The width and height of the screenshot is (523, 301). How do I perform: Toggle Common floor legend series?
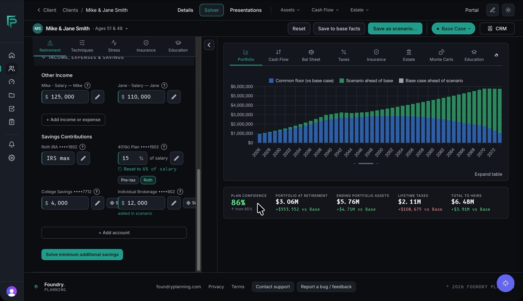tap(301, 81)
